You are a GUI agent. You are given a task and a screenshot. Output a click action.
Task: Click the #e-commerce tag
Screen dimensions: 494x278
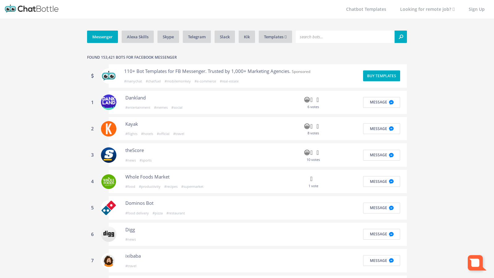click(x=205, y=81)
